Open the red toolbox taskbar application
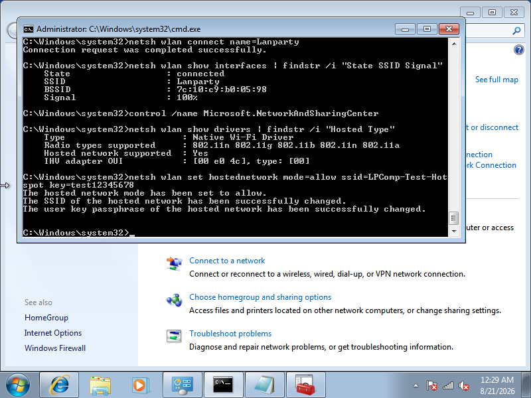531x398 pixels. pos(305,385)
